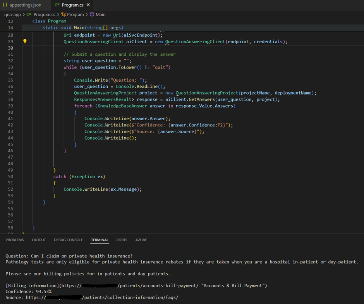Open the Debug Console tab
This screenshot has width=364, height=304.
68,240
